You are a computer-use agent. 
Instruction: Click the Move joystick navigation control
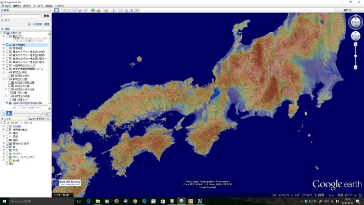(355, 36)
